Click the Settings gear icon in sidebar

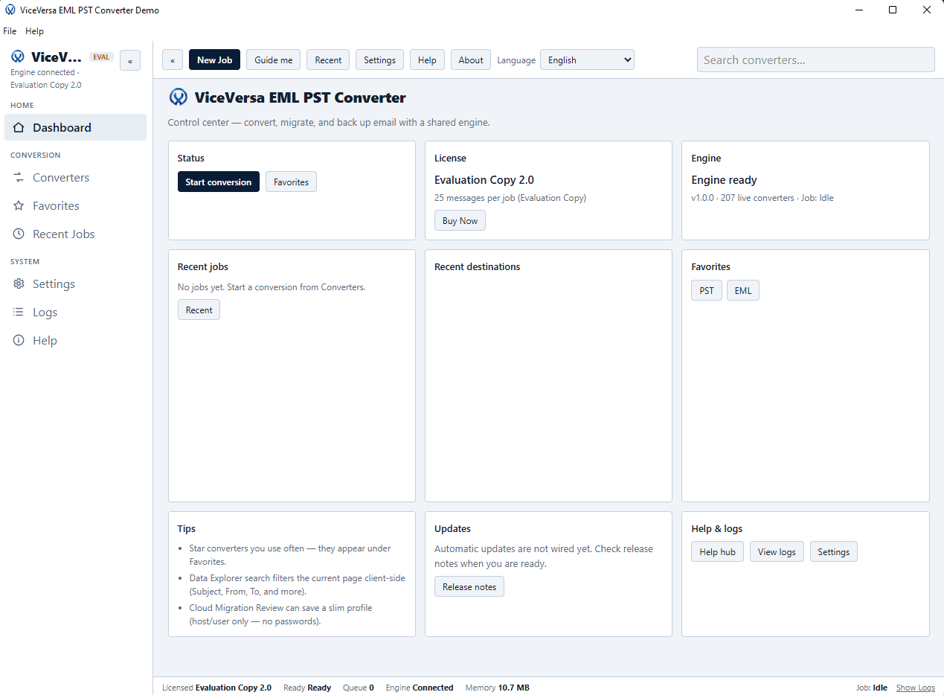tap(19, 284)
